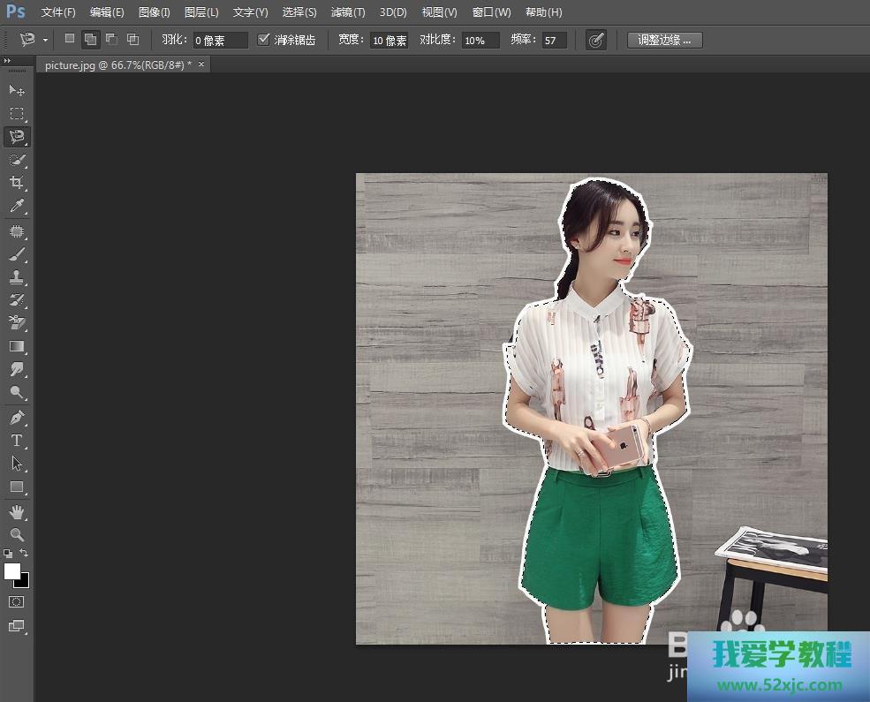The image size is (870, 702).
Task: Select the Move tool
Action: (17, 90)
